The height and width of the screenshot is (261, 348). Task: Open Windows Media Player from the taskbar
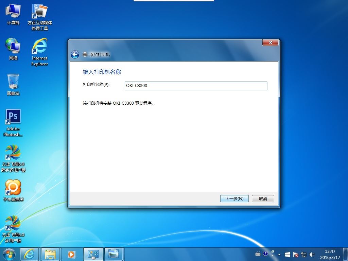[x=71, y=254]
